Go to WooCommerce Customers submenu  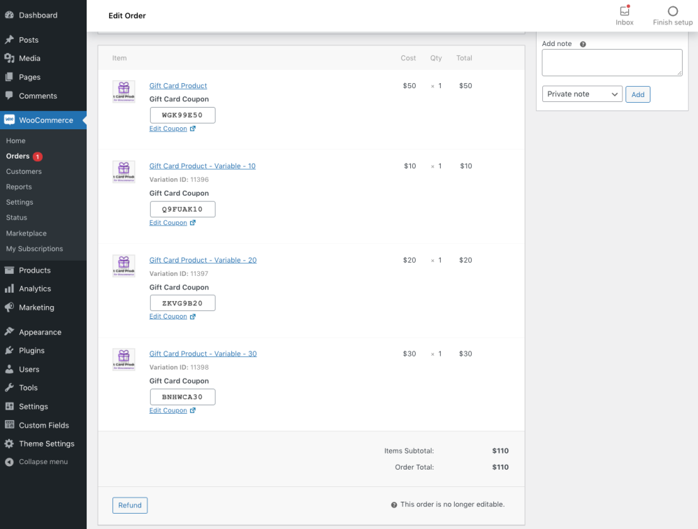coord(24,172)
